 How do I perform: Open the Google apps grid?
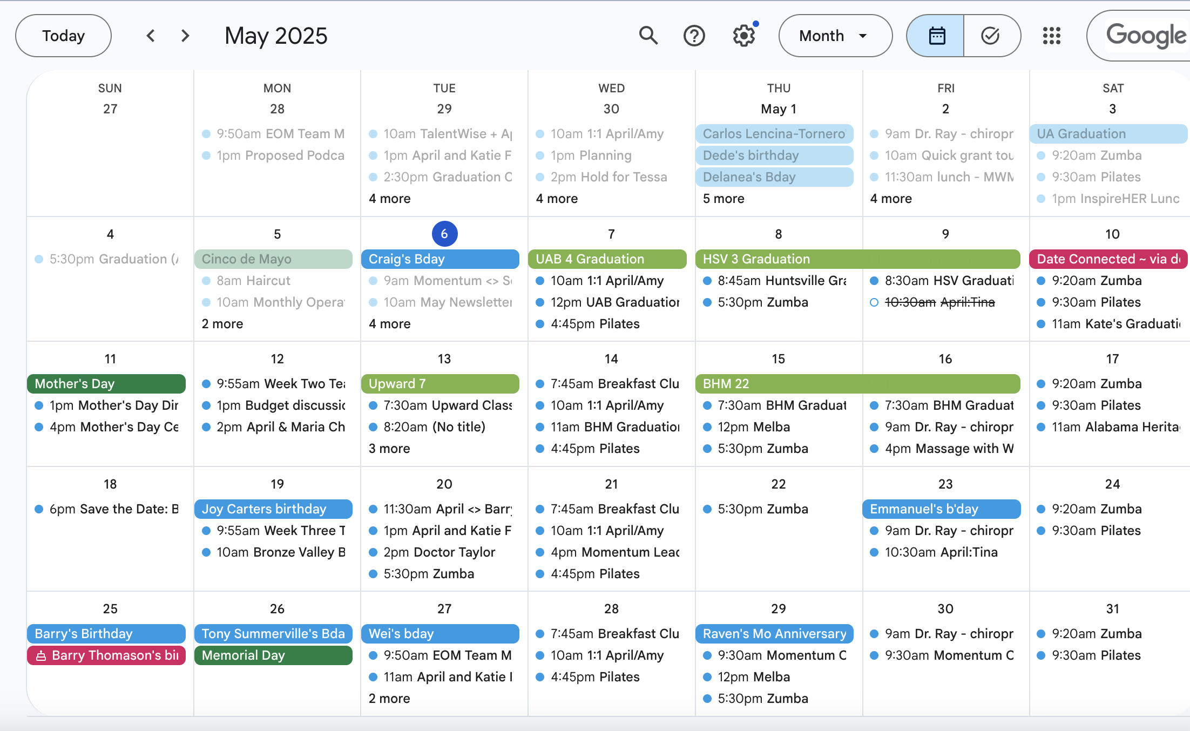(1051, 36)
